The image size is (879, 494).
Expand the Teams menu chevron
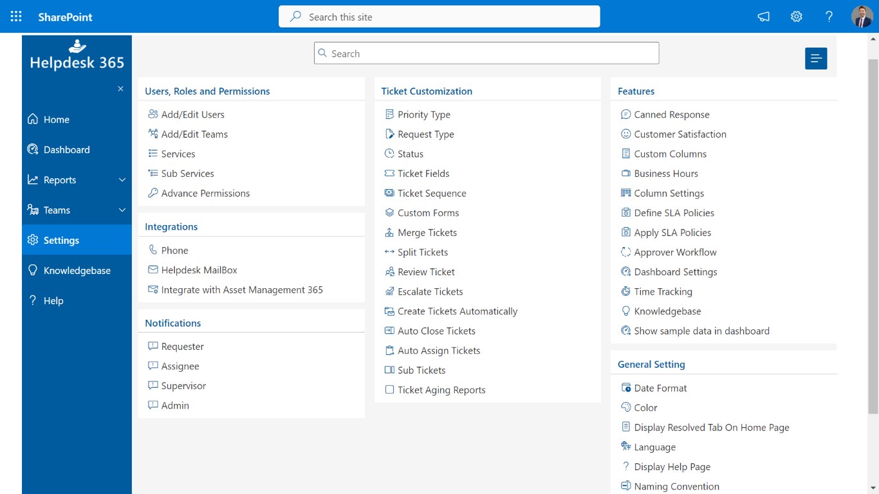[x=122, y=210]
